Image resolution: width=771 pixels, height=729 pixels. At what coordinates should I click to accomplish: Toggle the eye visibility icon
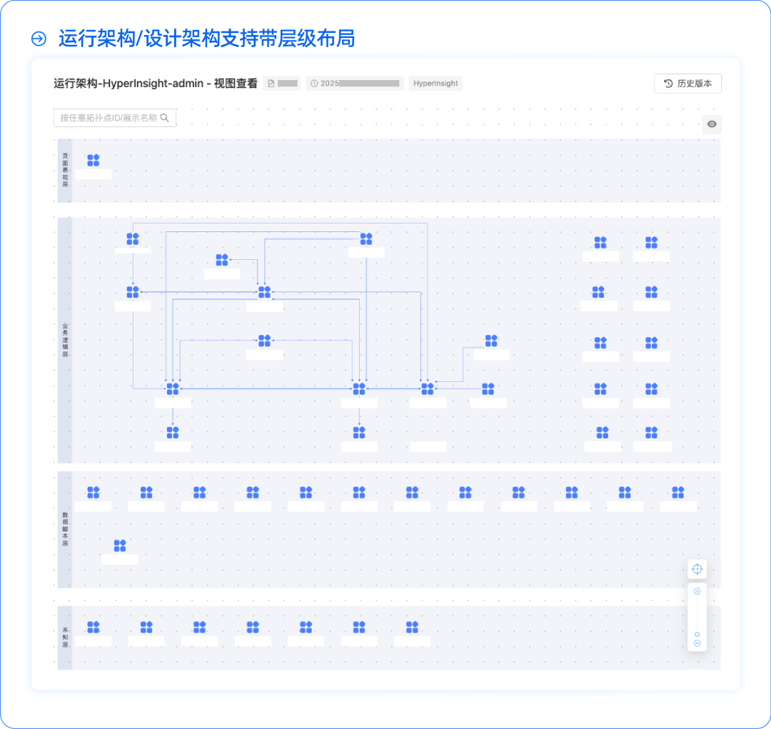tap(712, 124)
